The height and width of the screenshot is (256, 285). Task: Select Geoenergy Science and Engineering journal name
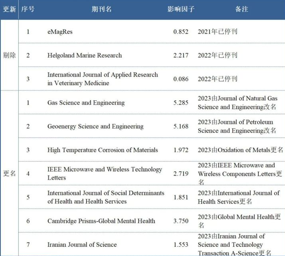95,126
